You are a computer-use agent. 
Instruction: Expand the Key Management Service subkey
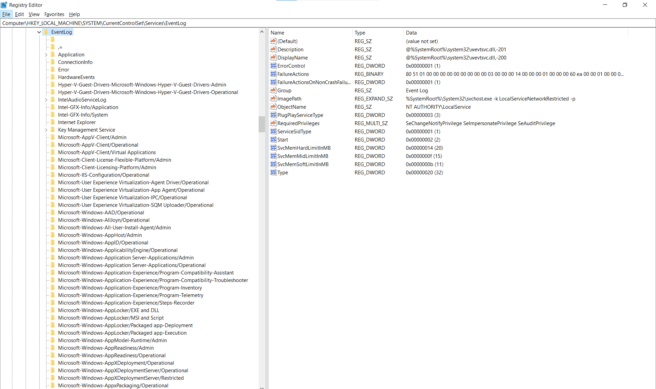pyautogui.click(x=46, y=130)
